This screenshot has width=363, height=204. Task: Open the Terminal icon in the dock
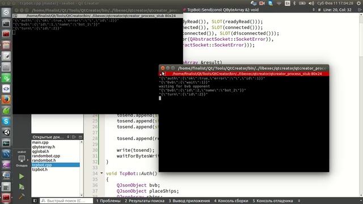tap(6, 23)
